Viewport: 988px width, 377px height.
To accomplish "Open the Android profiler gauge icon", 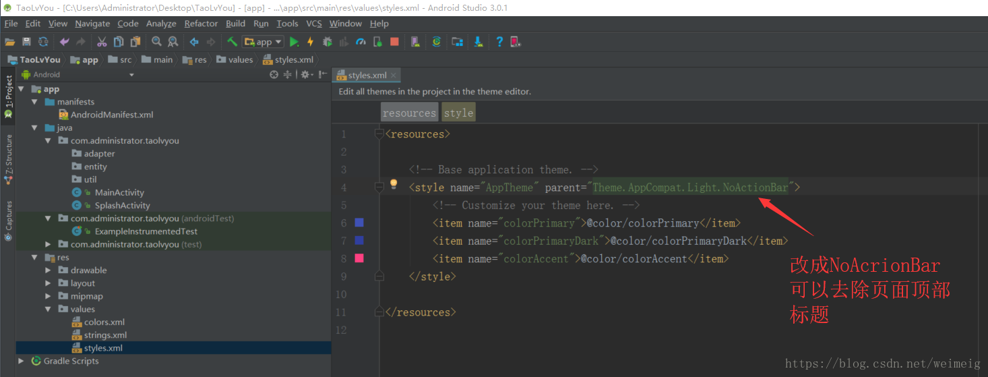I will click(x=361, y=42).
